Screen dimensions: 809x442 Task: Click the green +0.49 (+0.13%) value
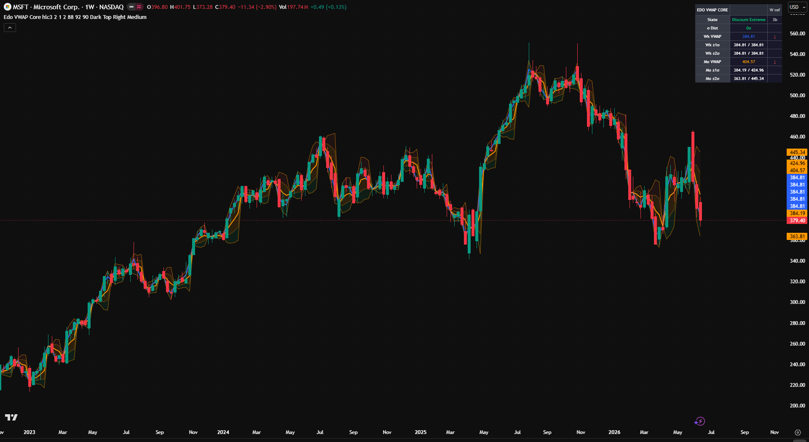click(328, 7)
